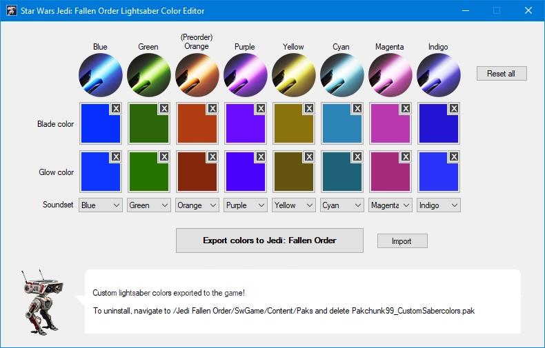Expand the Orange soundset dropdown

tap(197, 205)
